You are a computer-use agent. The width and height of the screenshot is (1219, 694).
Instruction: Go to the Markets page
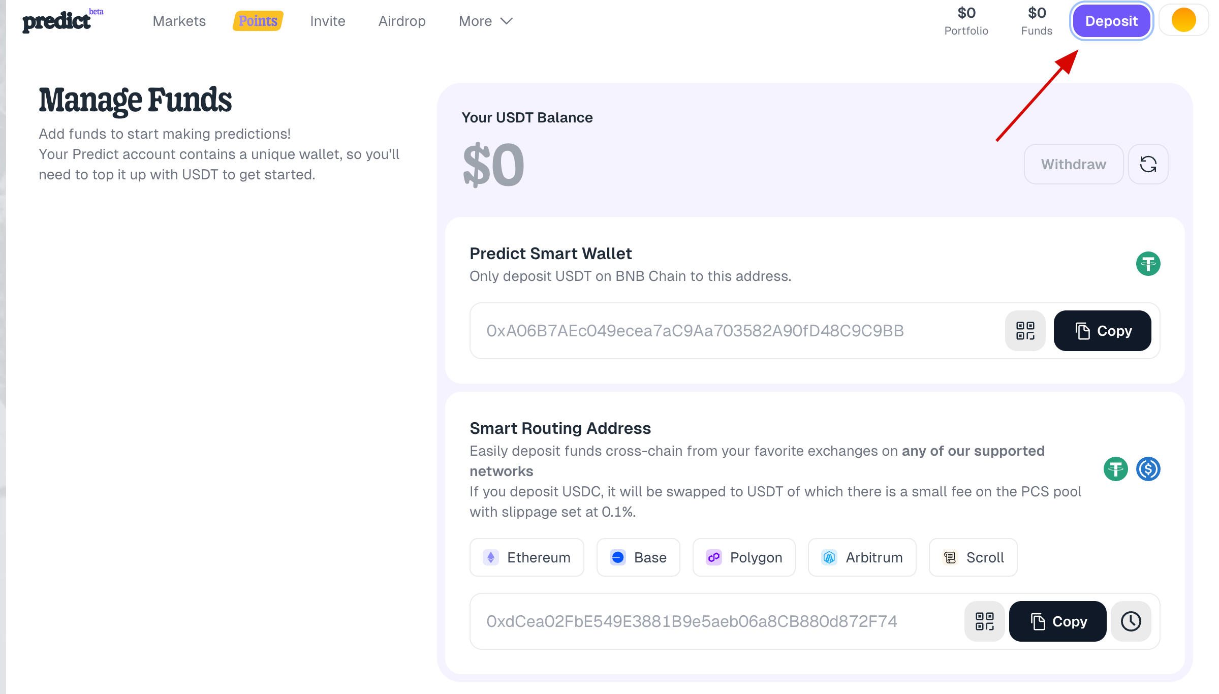pyautogui.click(x=179, y=21)
